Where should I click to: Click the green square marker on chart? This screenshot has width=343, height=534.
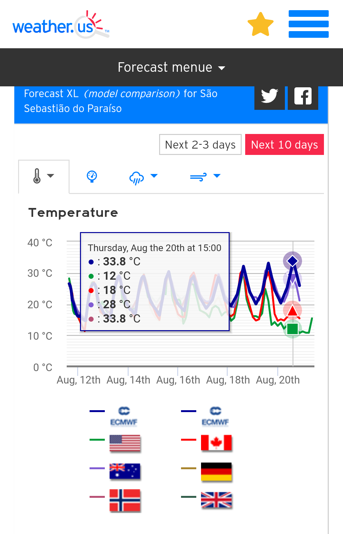point(293,329)
